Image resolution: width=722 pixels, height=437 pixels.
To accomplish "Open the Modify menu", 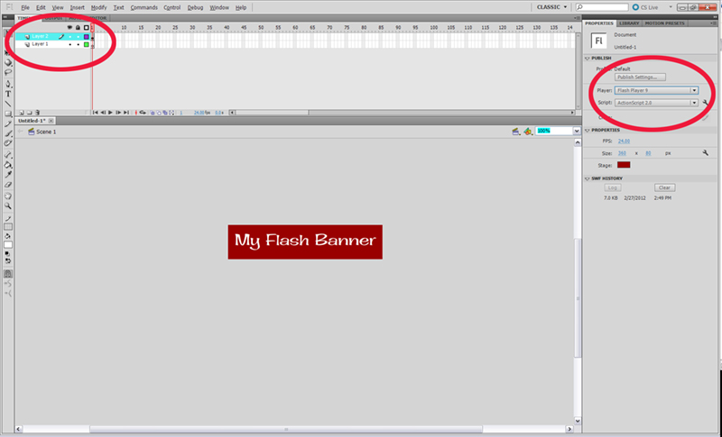I will (x=98, y=8).
